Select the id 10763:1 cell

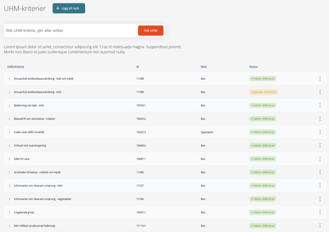[141, 105]
